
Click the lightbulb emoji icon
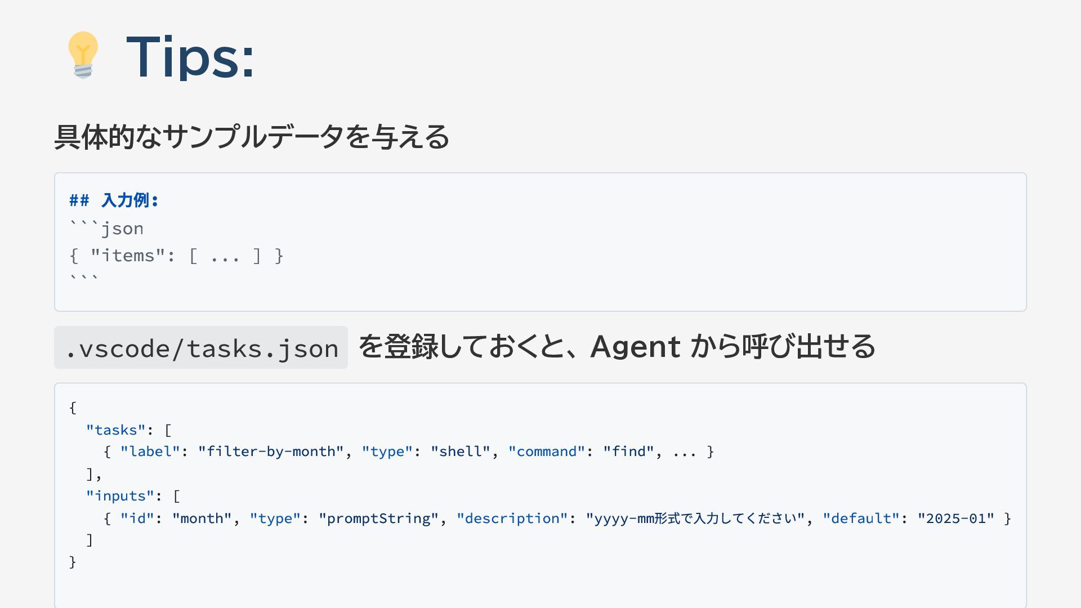(x=83, y=55)
